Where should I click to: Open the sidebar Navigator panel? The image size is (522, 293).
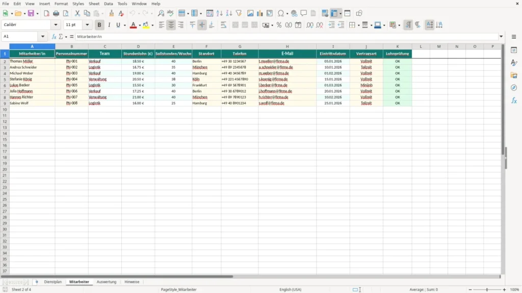tap(514, 87)
